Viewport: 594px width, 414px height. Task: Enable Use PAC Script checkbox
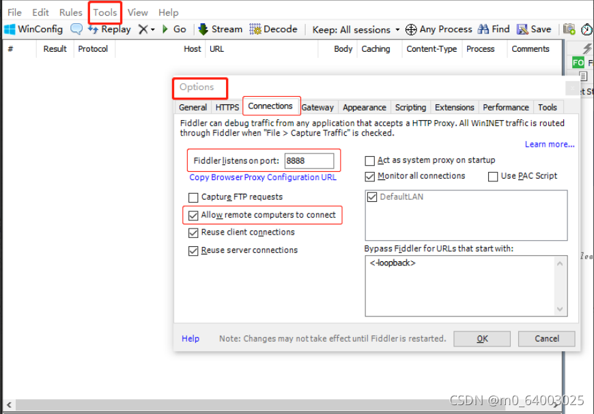[x=493, y=177]
